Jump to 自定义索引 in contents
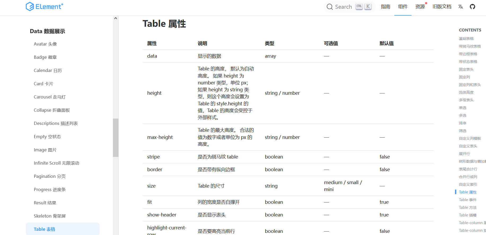The image size is (486, 235). point(468,184)
